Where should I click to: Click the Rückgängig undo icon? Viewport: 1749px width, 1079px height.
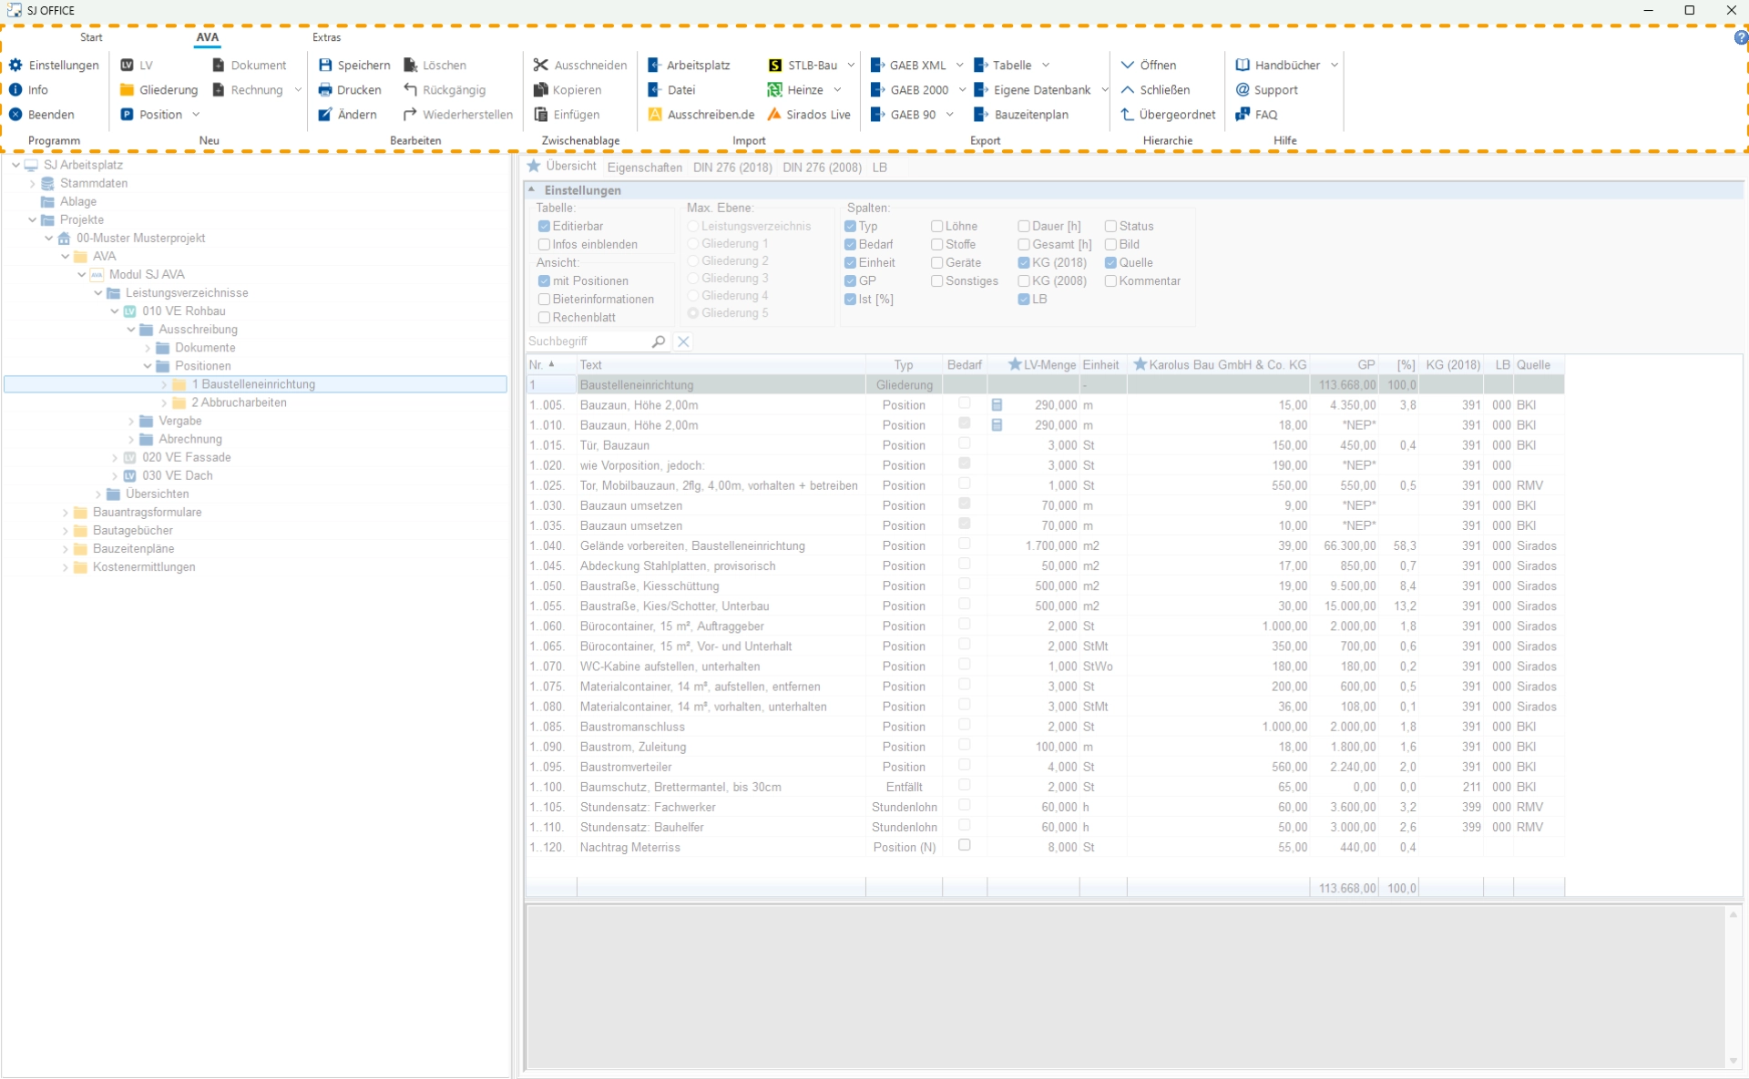pyautogui.click(x=411, y=89)
